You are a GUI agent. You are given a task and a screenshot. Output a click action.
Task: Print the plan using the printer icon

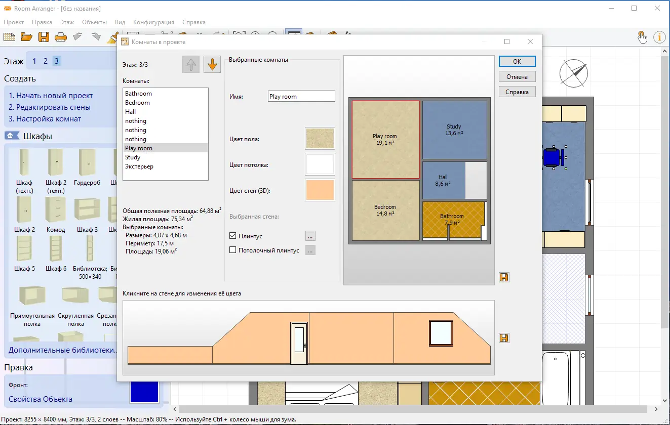pyautogui.click(x=60, y=36)
